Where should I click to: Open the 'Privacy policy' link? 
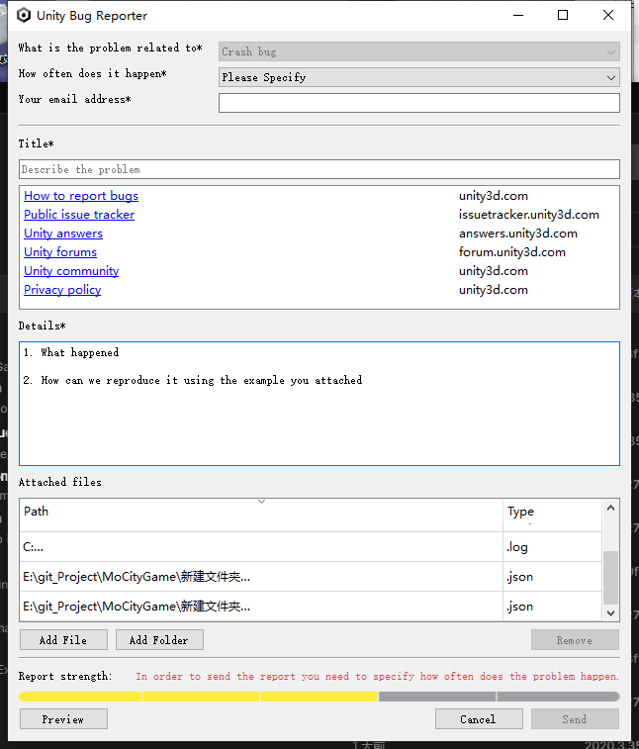point(62,290)
